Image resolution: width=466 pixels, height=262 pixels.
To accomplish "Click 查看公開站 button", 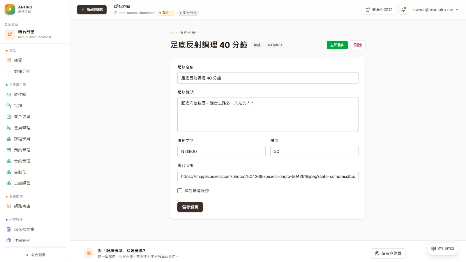I will point(379,10).
